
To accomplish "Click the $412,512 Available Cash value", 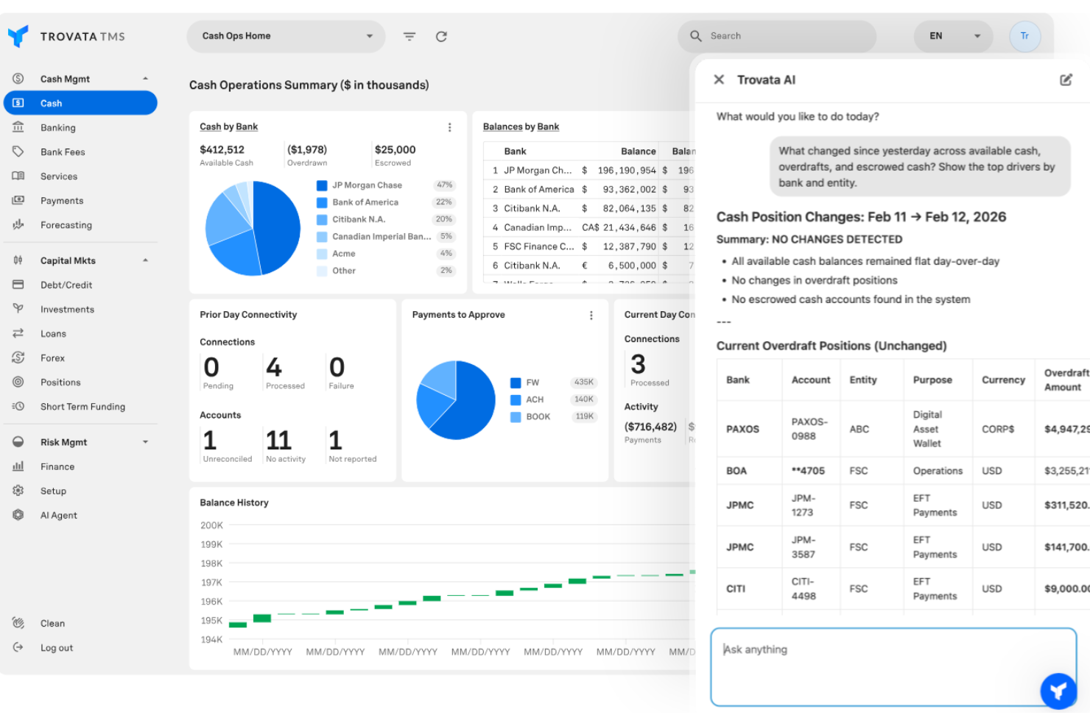I will coord(222,149).
